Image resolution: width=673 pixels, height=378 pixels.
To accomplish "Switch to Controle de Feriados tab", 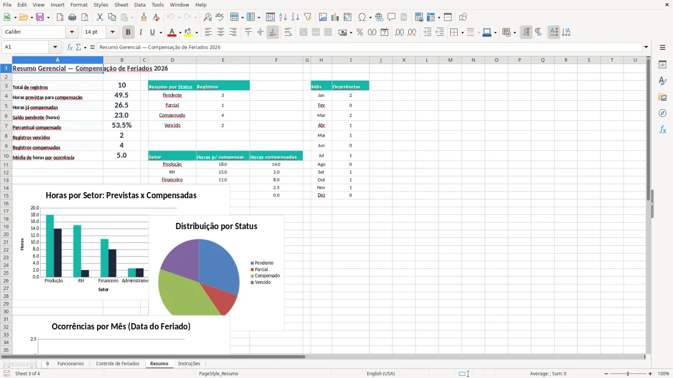I will pyautogui.click(x=117, y=363).
